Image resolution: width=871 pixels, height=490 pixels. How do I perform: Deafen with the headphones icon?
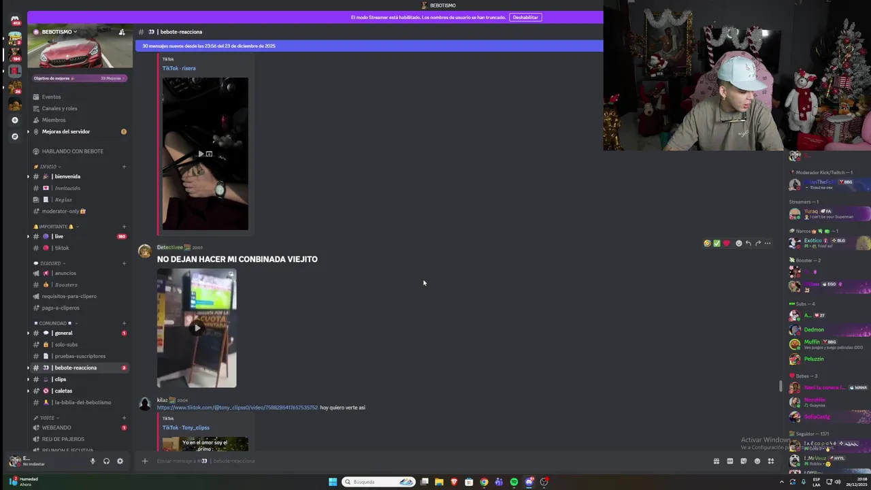click(x=106, y=461)
